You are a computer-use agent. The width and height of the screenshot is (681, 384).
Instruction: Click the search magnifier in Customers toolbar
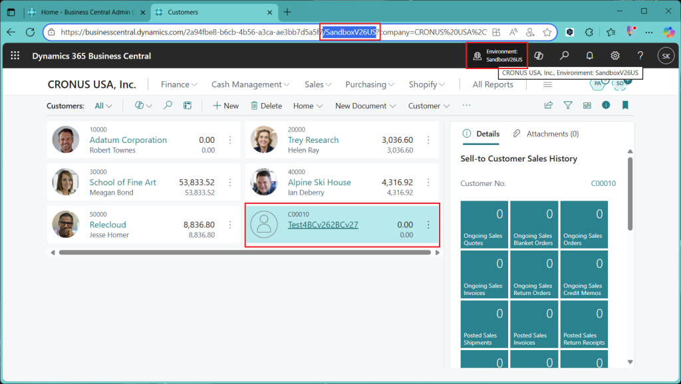click(x=168, y=106)
